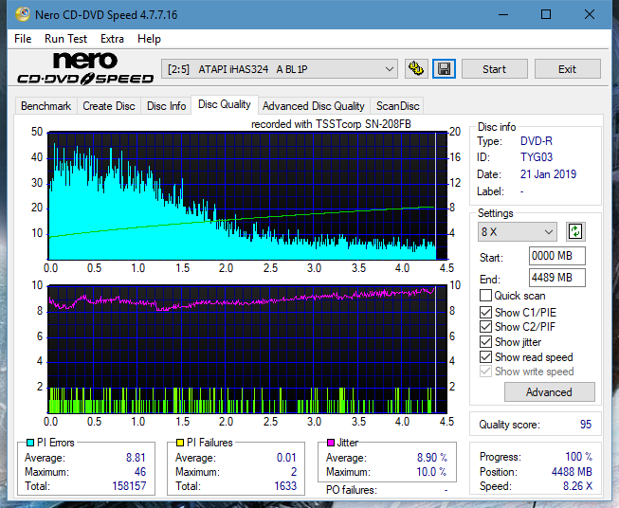
Task: Click the Date value 21 Jan 2019
Action: pos(548,174)
